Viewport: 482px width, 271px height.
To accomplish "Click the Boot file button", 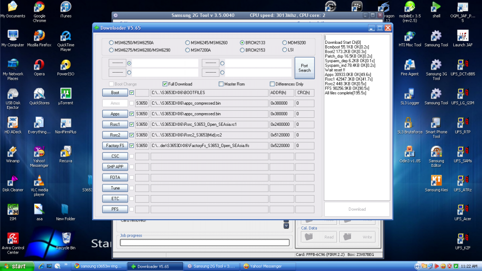I will click(115, 92).
